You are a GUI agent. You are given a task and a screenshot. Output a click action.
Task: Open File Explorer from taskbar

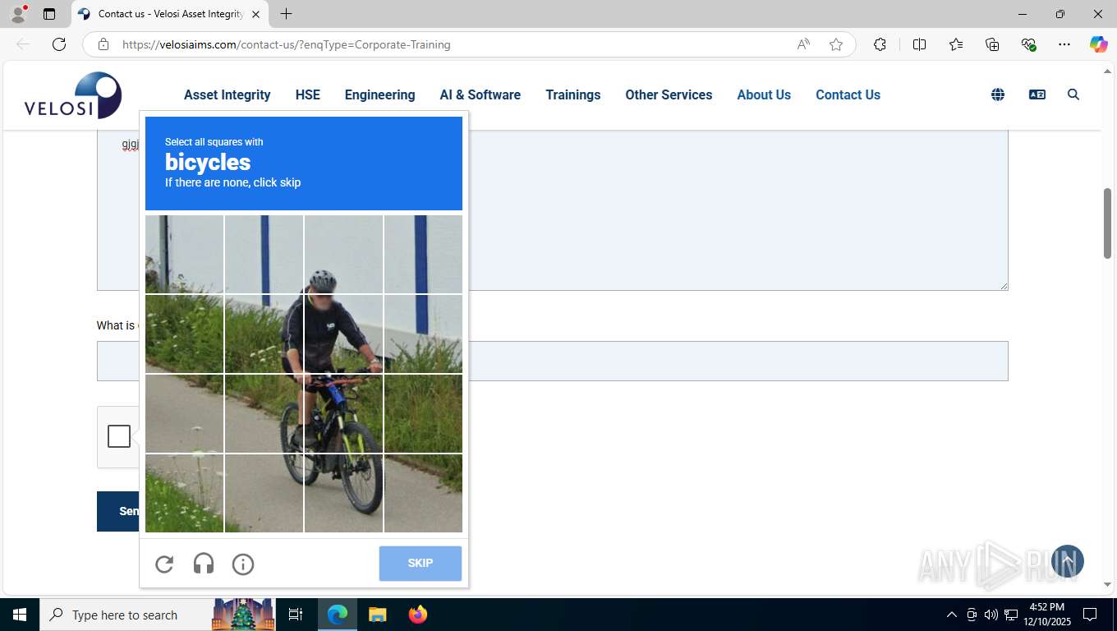[377, 615]
